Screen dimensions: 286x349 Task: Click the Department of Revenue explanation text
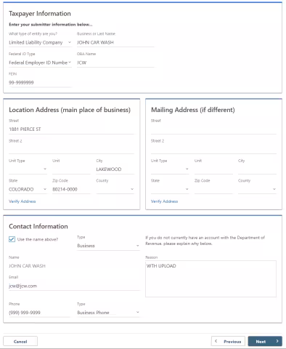(205, 241)
